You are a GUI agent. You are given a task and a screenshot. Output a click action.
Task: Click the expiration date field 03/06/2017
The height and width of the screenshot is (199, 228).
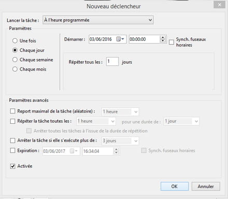pos(61,151)
